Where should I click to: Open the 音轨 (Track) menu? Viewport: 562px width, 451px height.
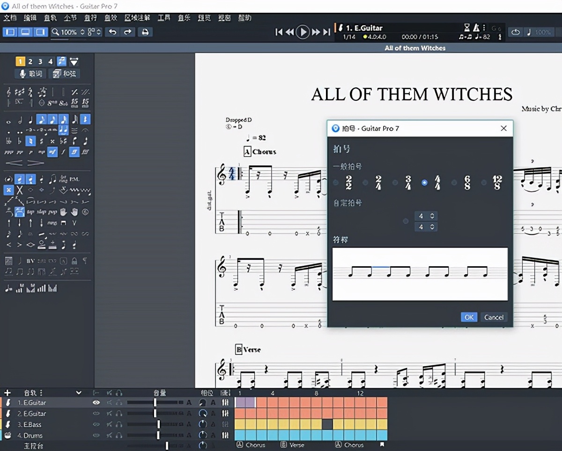click(50, 18)
